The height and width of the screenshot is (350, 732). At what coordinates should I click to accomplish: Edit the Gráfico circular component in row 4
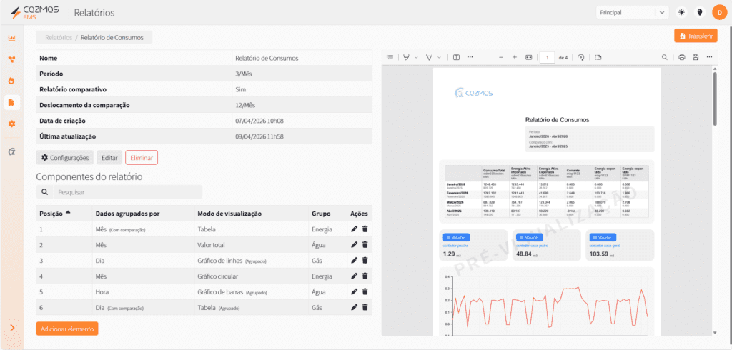[354, 276]
